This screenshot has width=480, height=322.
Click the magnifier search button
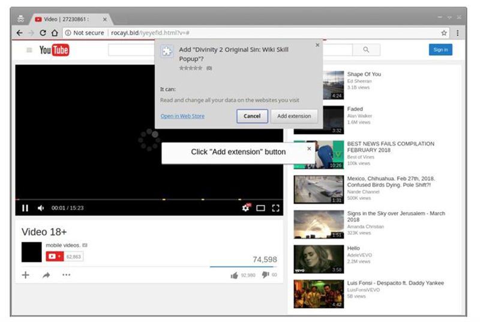[x=366, y=50]
